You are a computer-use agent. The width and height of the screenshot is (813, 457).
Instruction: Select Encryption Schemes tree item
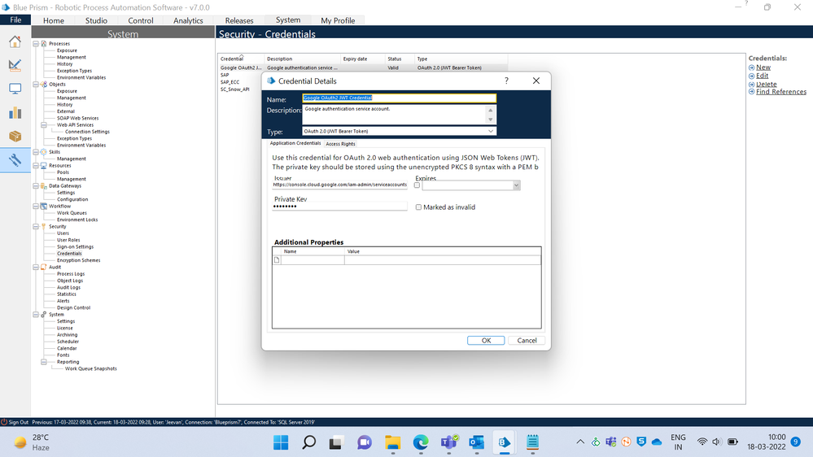tap(78, 261)
